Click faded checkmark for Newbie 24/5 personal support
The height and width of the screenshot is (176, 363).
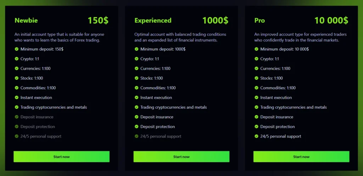(17, 136)
